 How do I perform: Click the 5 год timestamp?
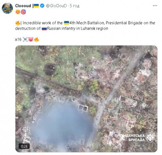point(75,6)
